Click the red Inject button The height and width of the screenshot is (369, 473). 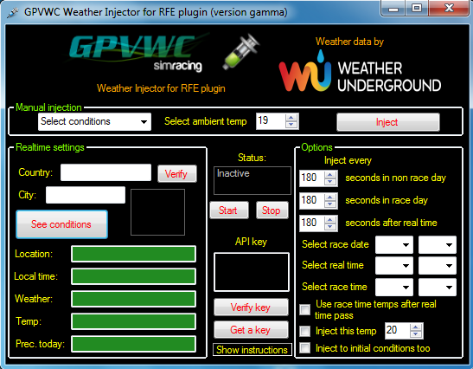(388, 122)
